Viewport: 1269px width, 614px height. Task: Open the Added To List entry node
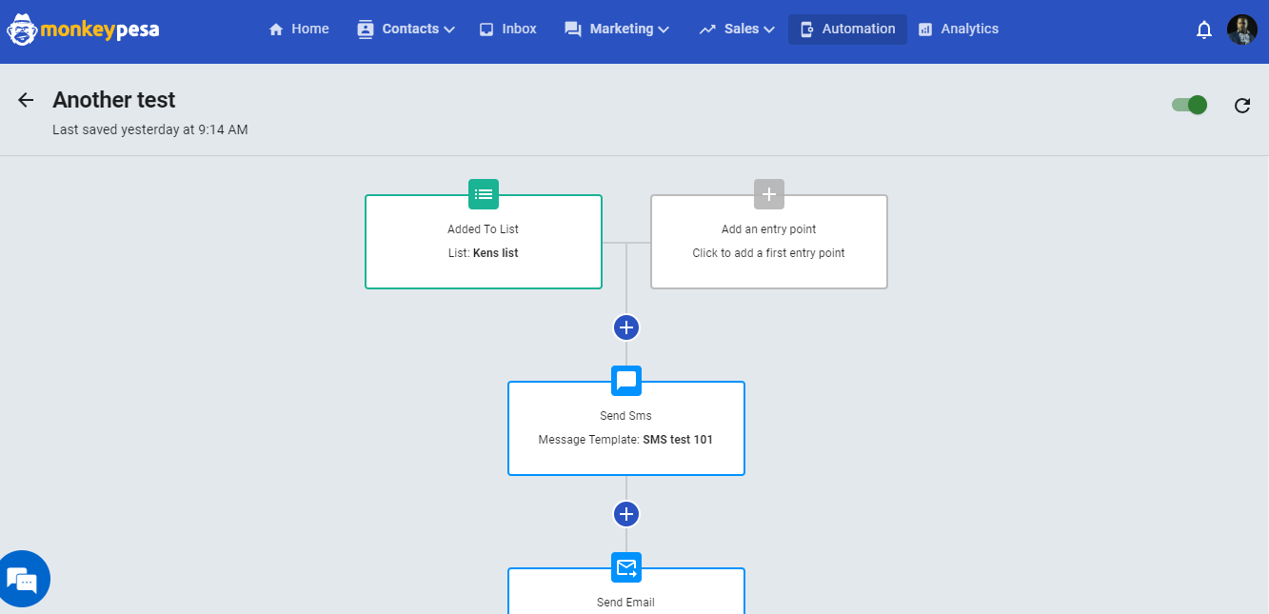(x=484, y=242)
